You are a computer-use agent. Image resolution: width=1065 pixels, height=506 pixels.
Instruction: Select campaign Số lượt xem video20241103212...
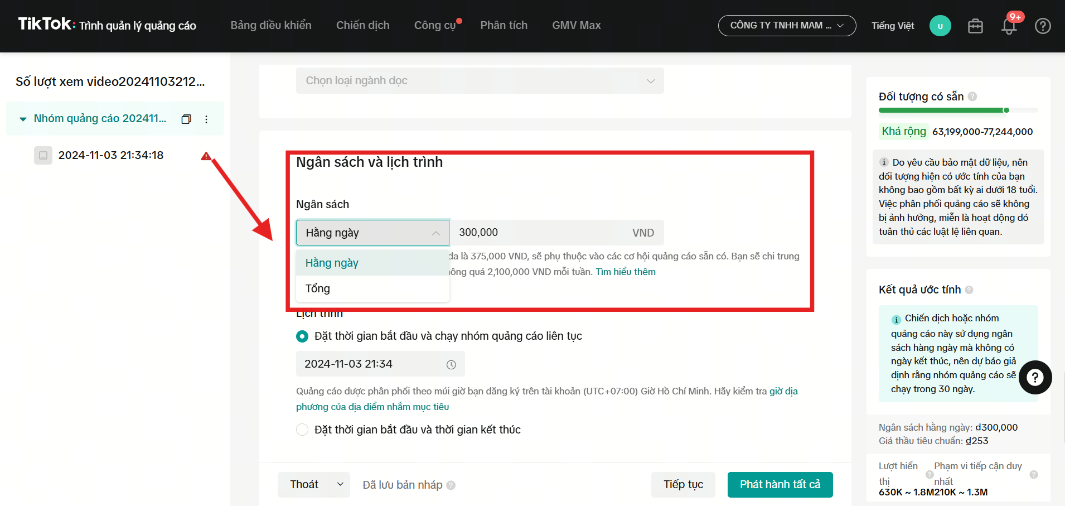(110, 81)
